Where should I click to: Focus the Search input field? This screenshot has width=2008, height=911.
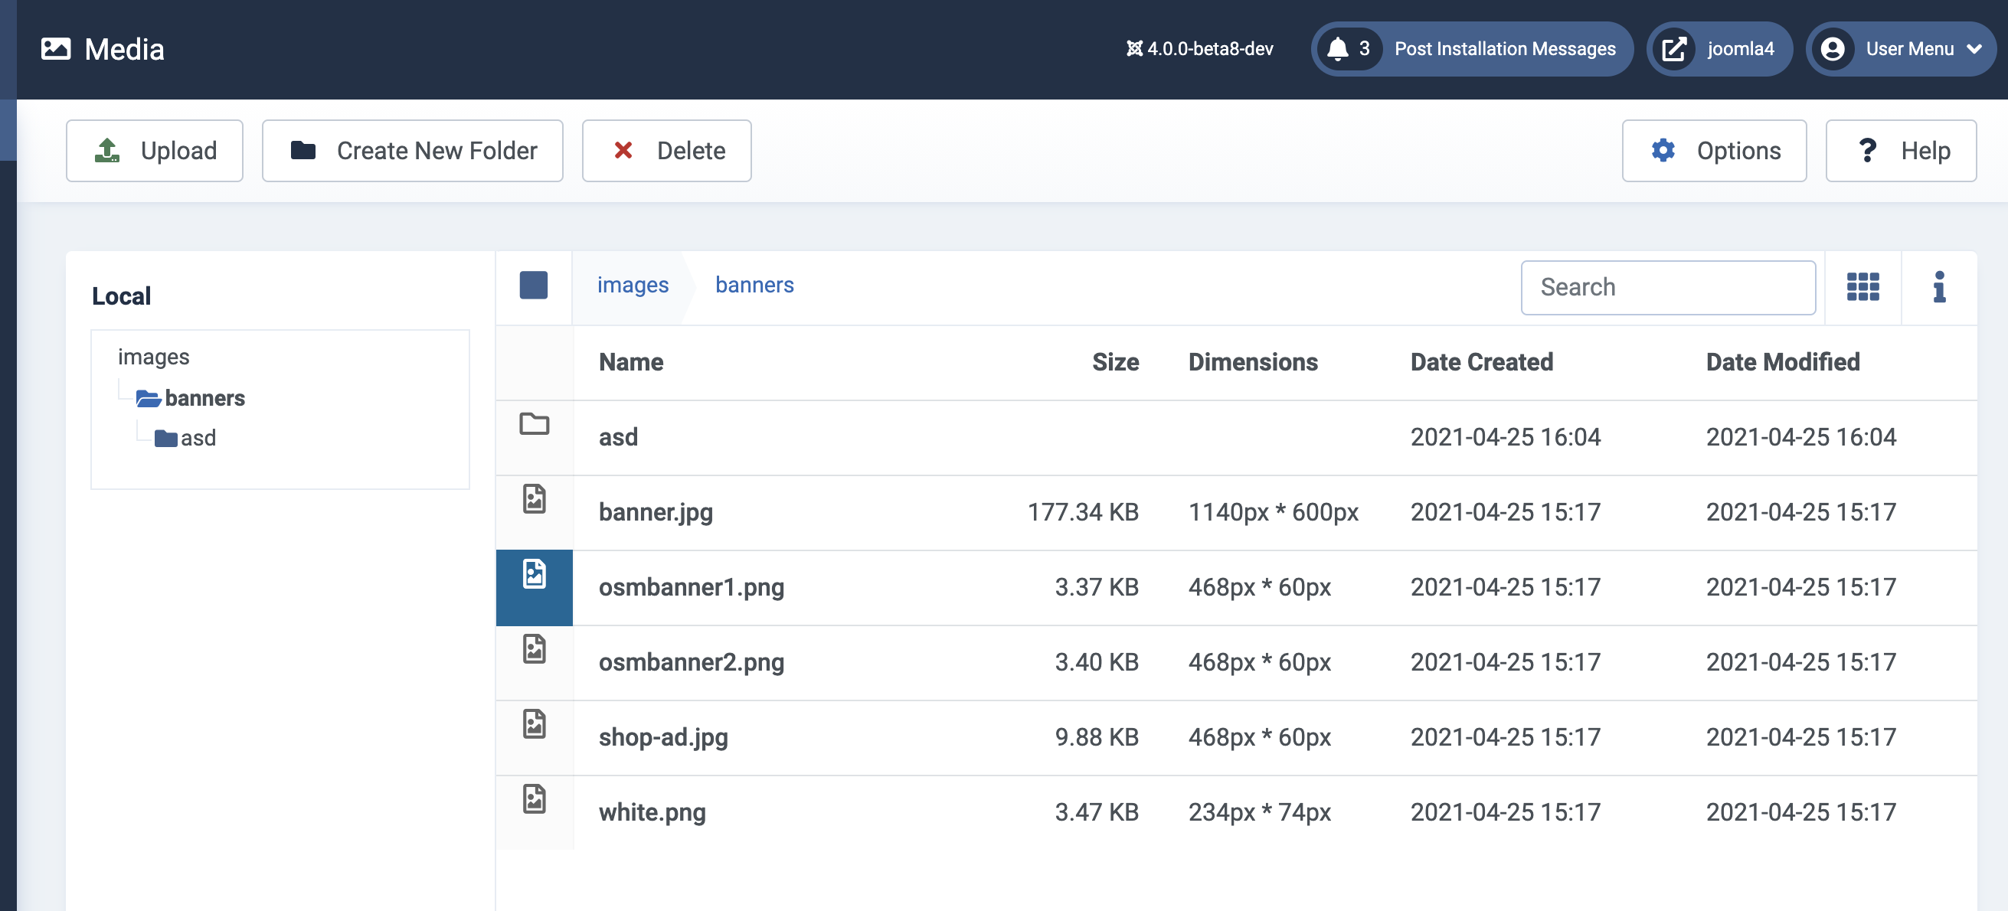coord(1667,287)
